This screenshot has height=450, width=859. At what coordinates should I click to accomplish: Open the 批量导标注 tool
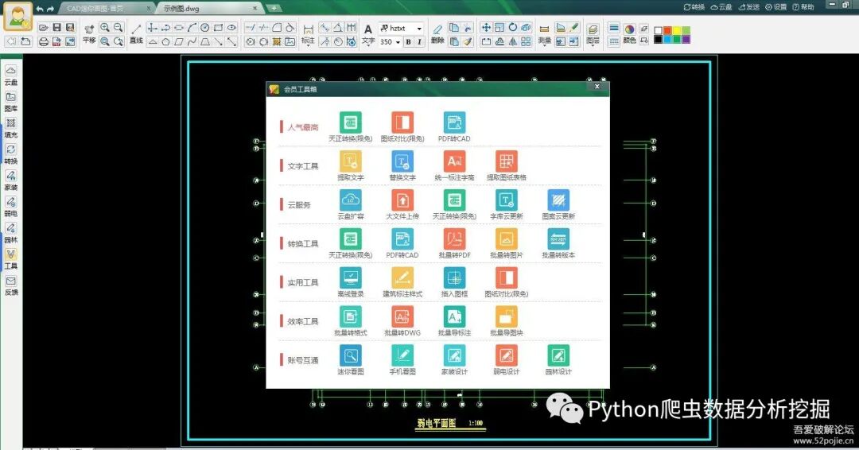click(454, 320)
